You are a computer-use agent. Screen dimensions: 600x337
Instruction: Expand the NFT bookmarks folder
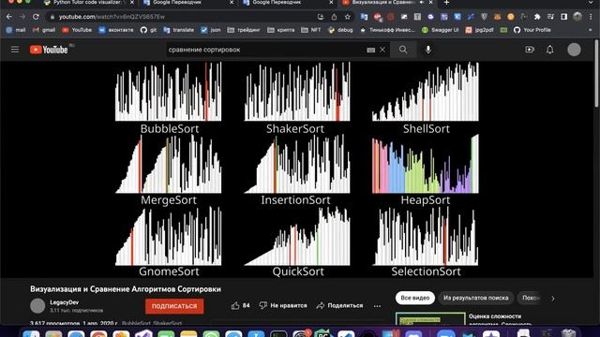pos(311,30)
